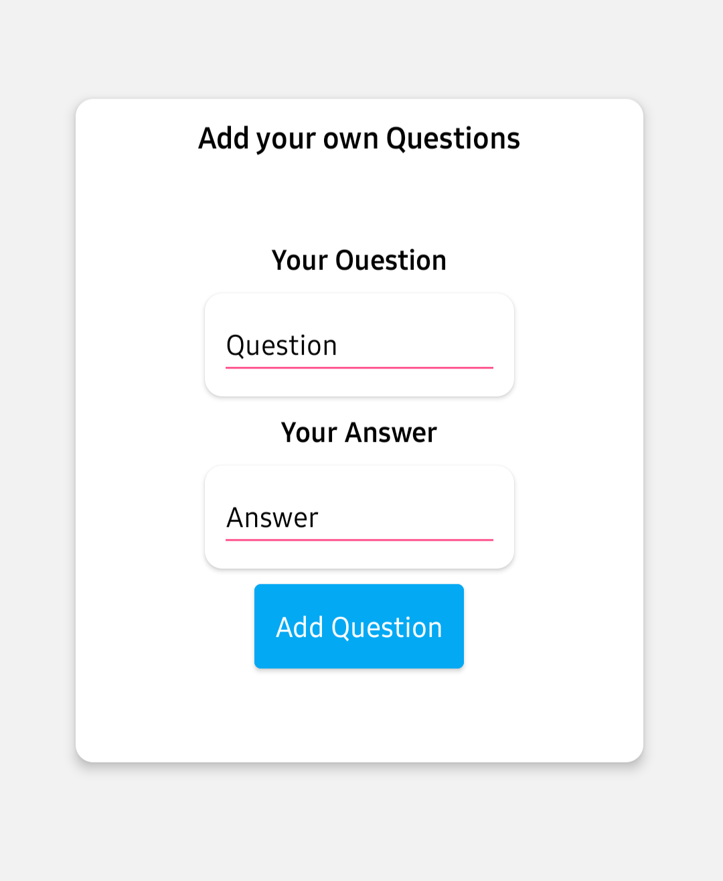Click the word 'Add' in the heading
This screenshot has width=723, height=881.
click(224, 139)
